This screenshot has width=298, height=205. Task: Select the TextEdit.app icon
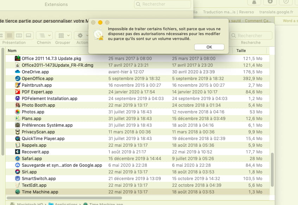pos(18,185)
